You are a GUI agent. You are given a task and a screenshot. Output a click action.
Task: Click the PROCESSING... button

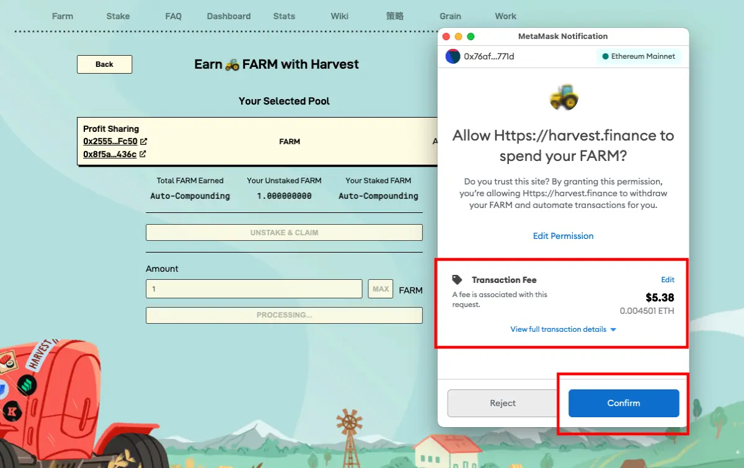[x=284, y=315]
